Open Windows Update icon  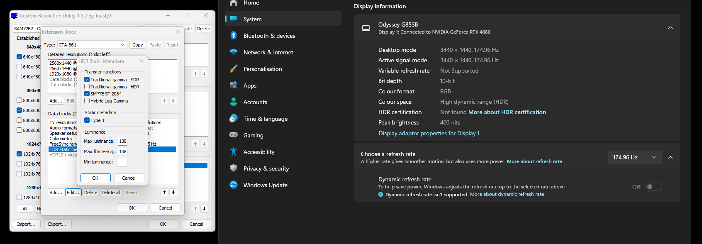pos(234,185)
